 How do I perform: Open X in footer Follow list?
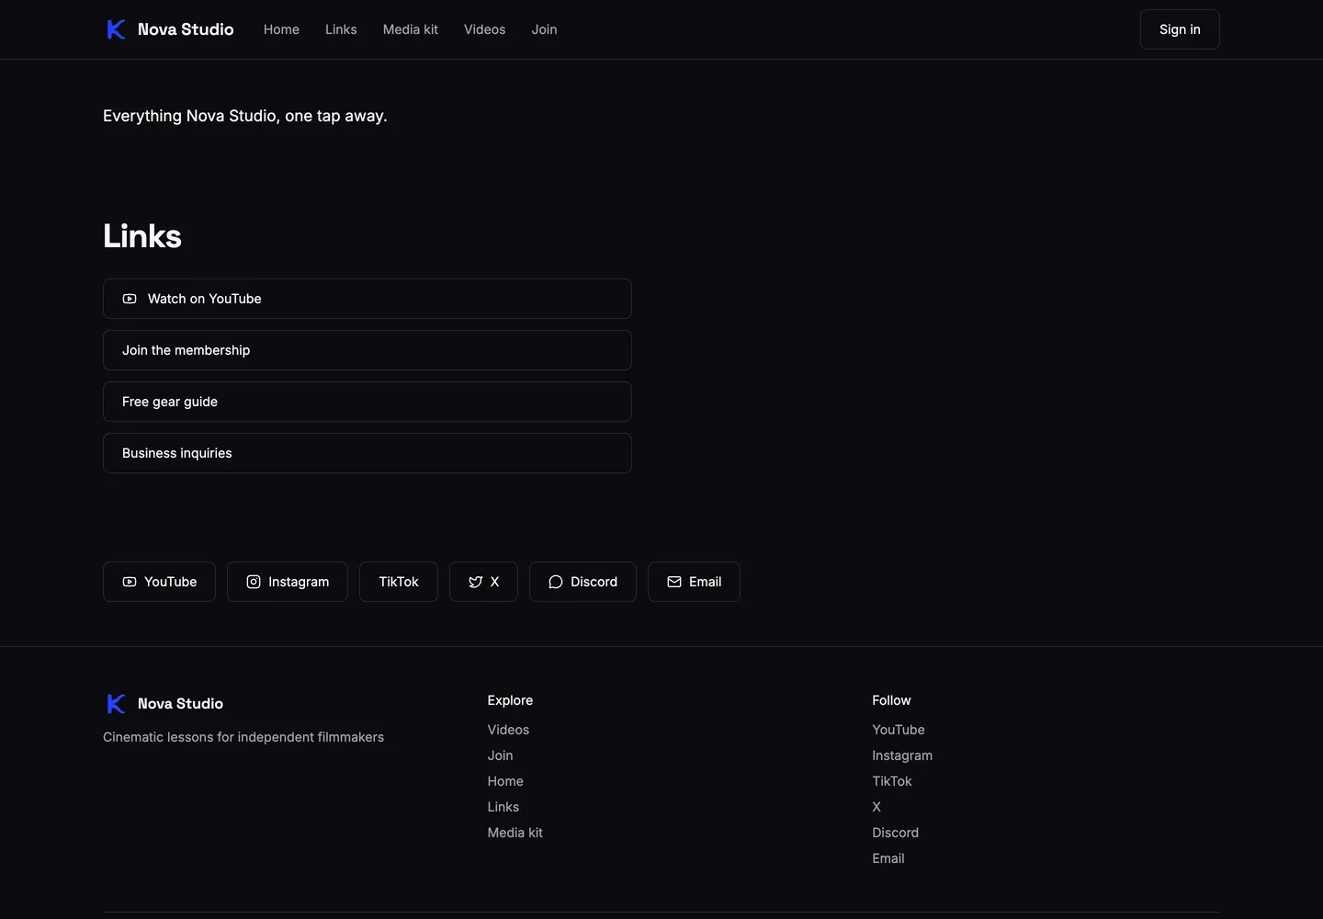click(876, 807)
